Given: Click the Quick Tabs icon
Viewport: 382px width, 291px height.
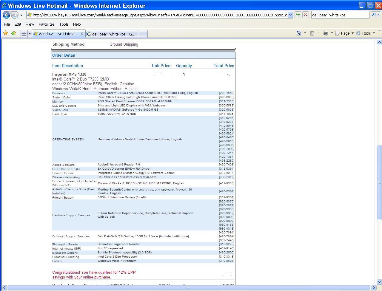Looking at the screenshot, I should (x=24, y=34).
